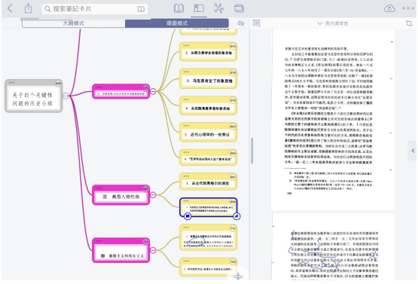Open the share export icon
The width and height of the screenshot is (418, 284).
pyautogui.click(x=29, y=8)
